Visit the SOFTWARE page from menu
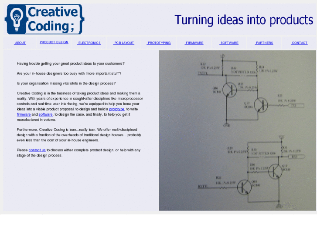The height and width of the screenshot is (237, 317). coord(229,43)
